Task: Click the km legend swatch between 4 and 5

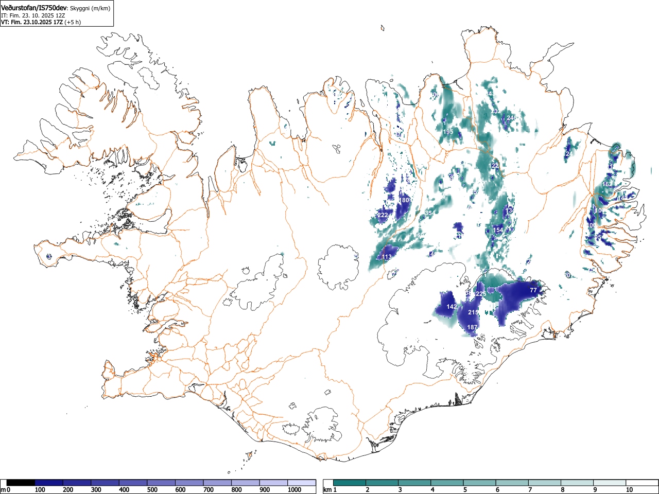Action: point(447,483)
